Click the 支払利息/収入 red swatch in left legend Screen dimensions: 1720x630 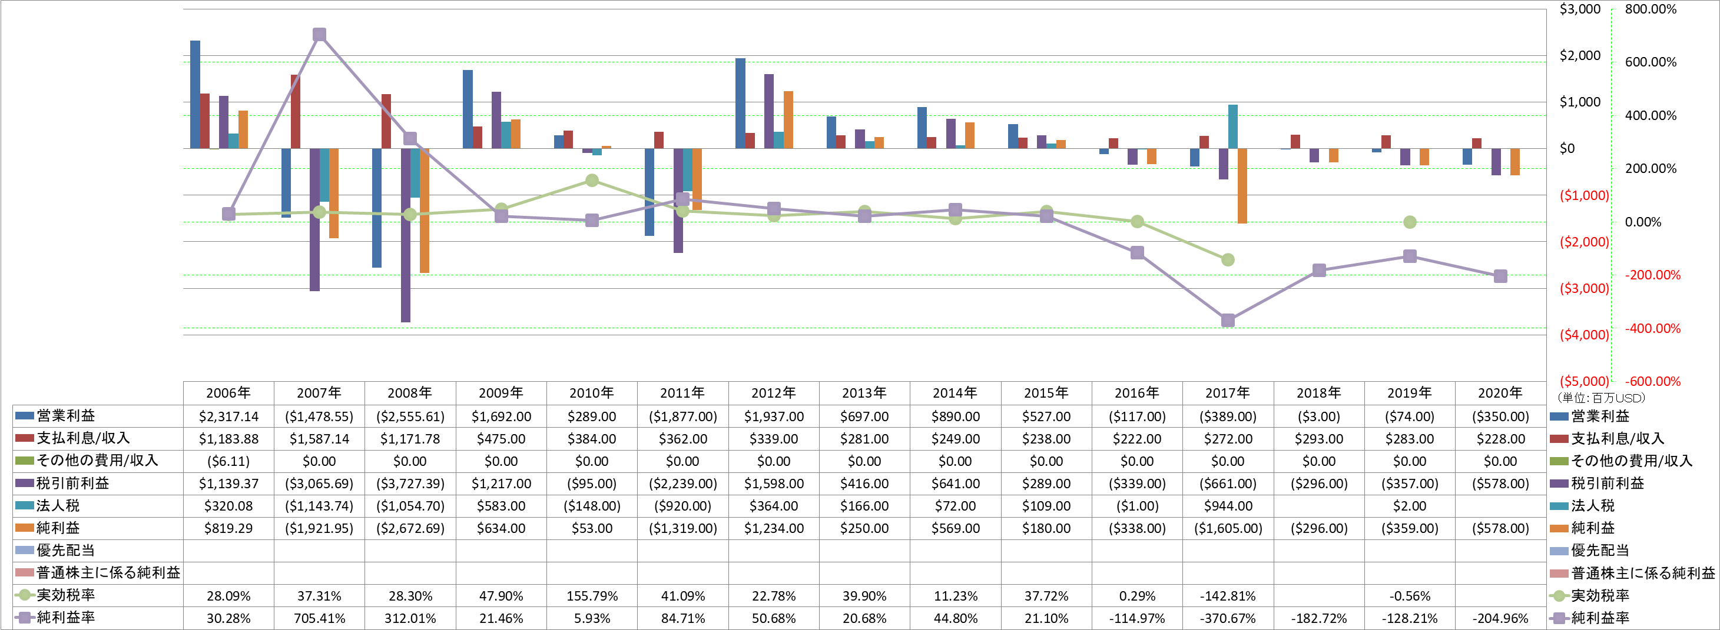click(25, 439)
